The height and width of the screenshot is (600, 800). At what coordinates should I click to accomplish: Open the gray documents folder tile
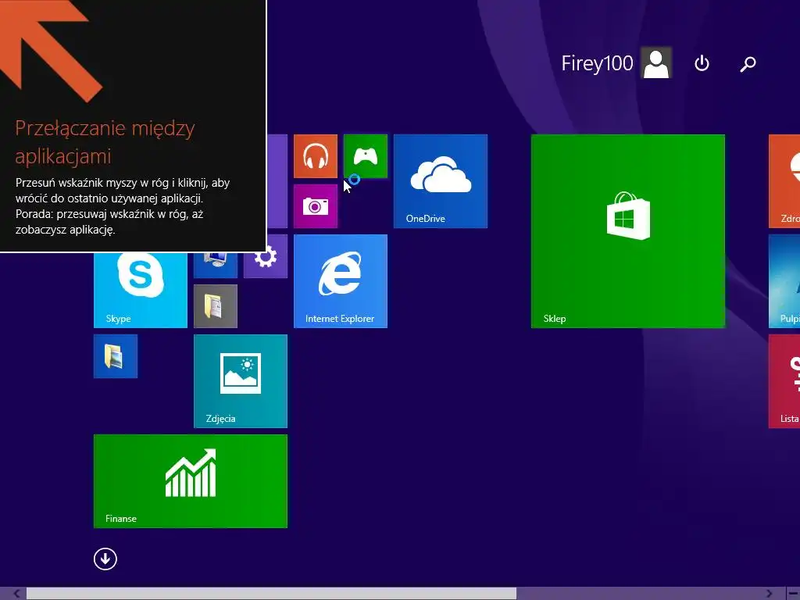click(x=216, y=306)
